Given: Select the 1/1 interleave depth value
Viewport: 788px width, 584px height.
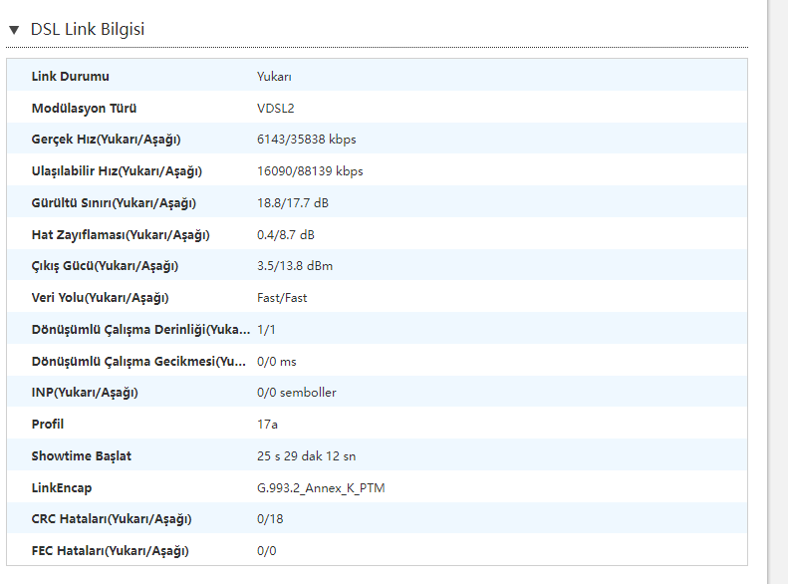Looking at the screenshot, I should click(x=266, y=330).
